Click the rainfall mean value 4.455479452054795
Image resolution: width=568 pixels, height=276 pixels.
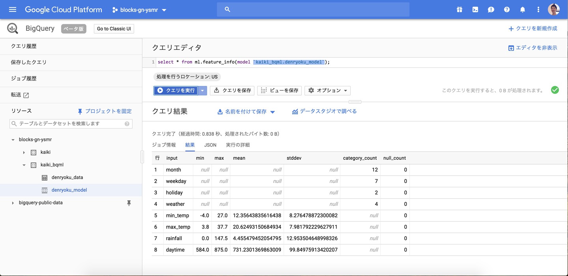coord(257,239)
